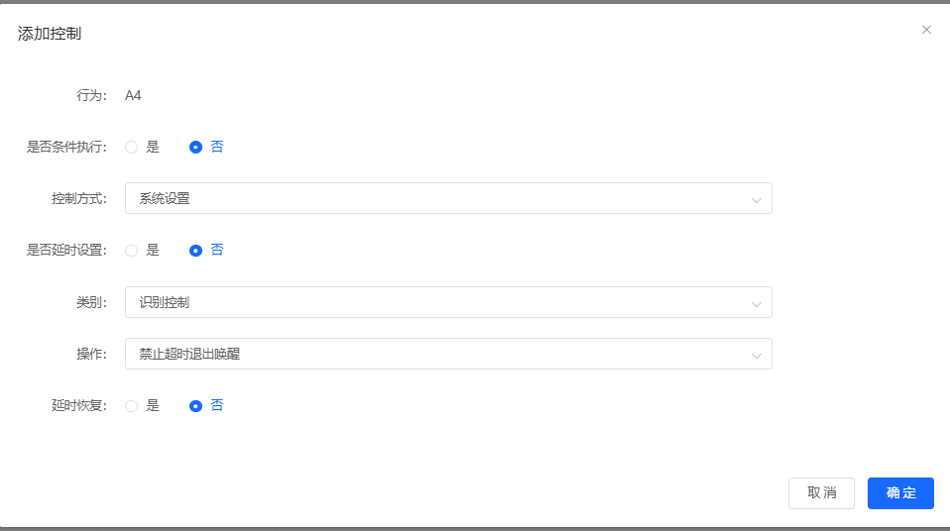This screenshot has width=950, height=531.
Task: Set 延时恢复 to 是
Action: 131,406
